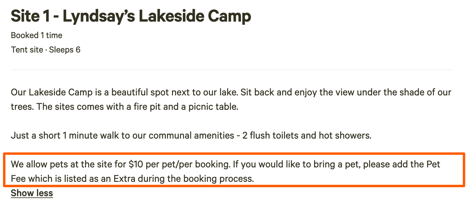Click the 2 flush toilets and hot showers text
The image size is (470, 204).
[x=307, y=135]
